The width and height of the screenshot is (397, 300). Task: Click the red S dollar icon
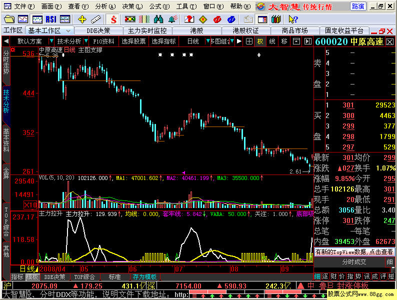point(113,19)
